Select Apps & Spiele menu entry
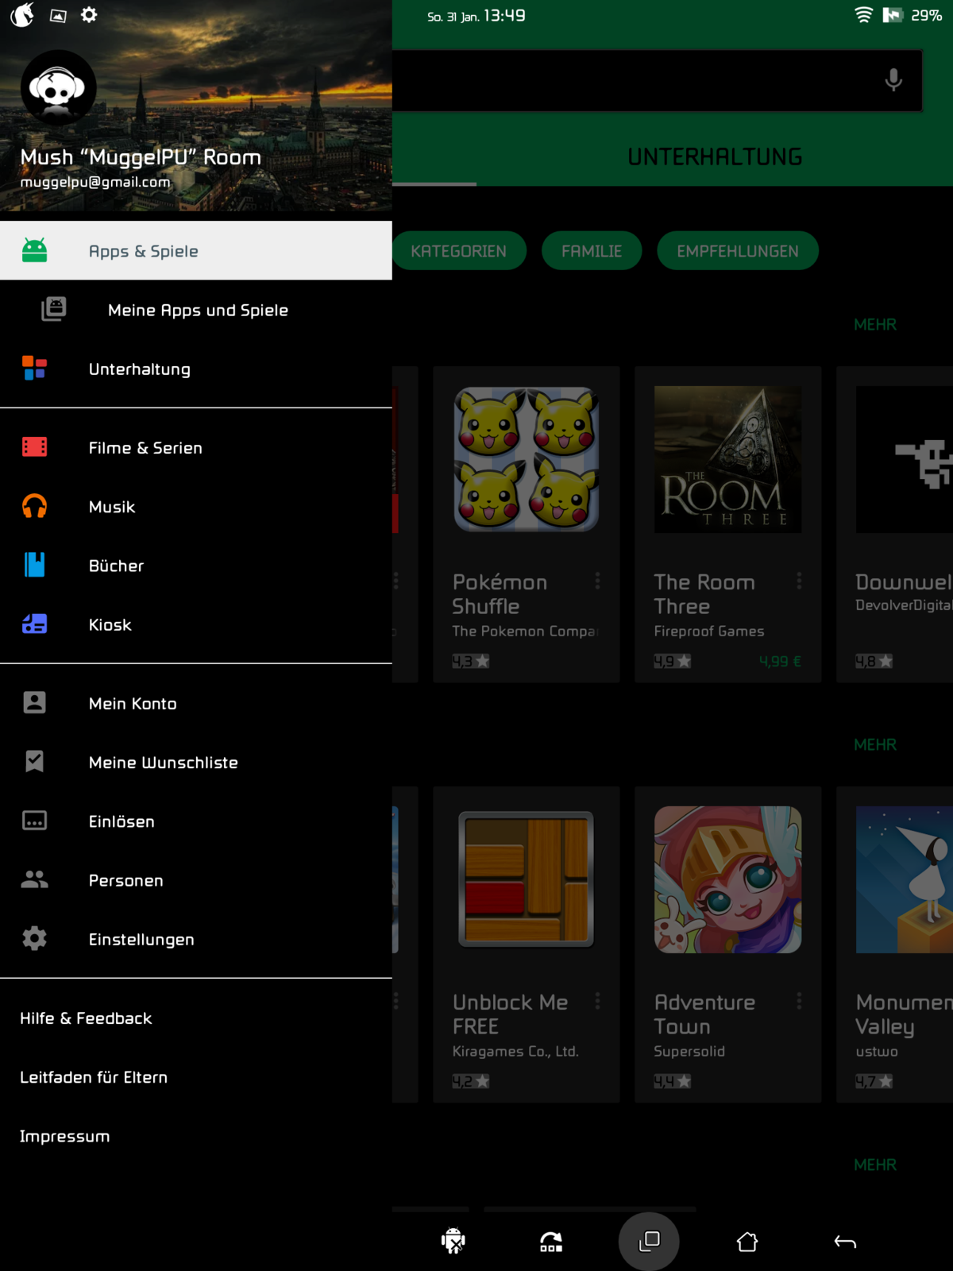953x1271 pixels. tap(144, 251)
